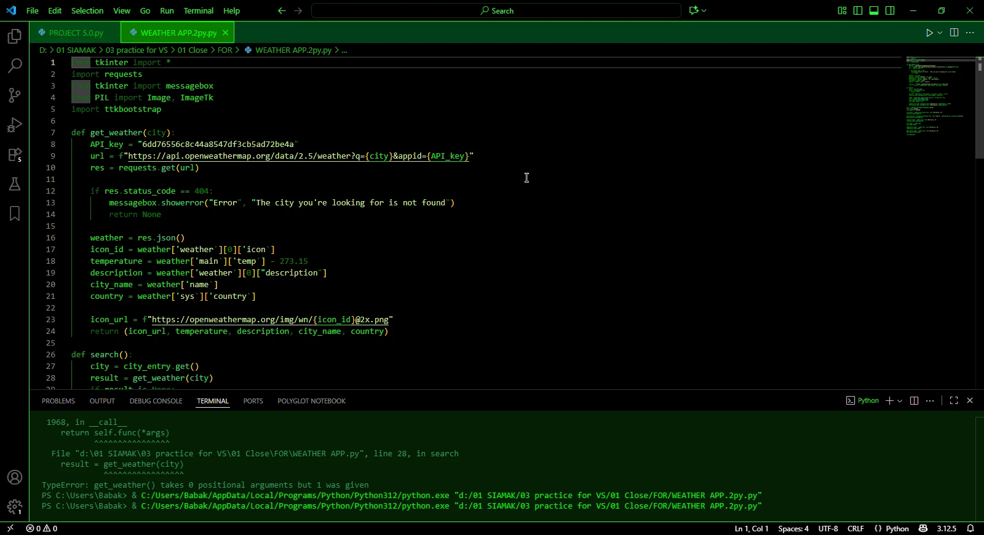Switch to the PROBLEMS panel tab
Screen dimensions: 984x535
[58, 401]
